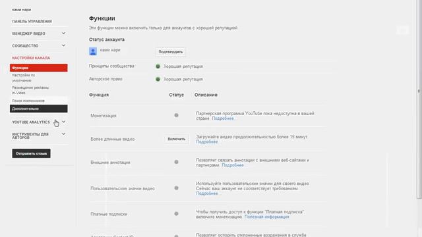Open Подробнее link in Монетизация description
This screenshot has width=422, height=237.
click(x=223, y=118)
